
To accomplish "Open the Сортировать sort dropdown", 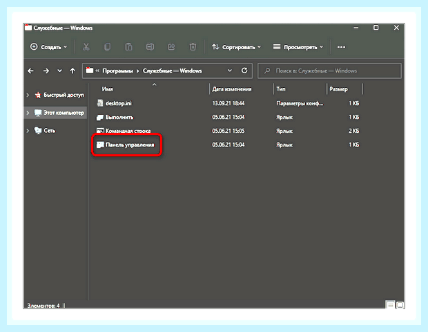I will click(x=236, y=47).
